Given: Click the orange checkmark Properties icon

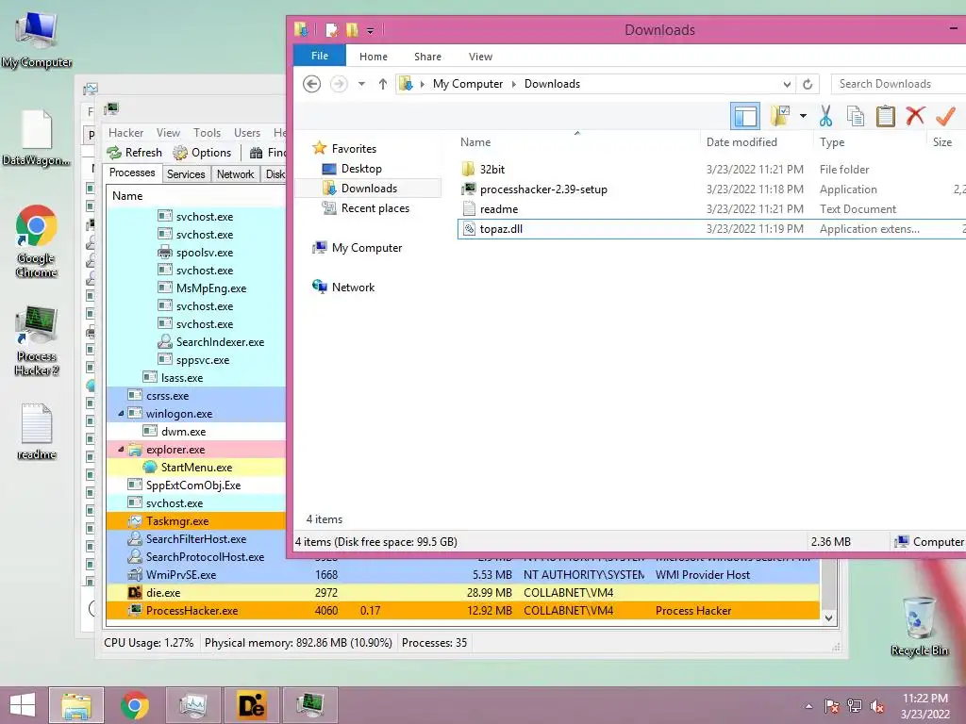Looking at the screenshot, I should click(x=945, y=115).
